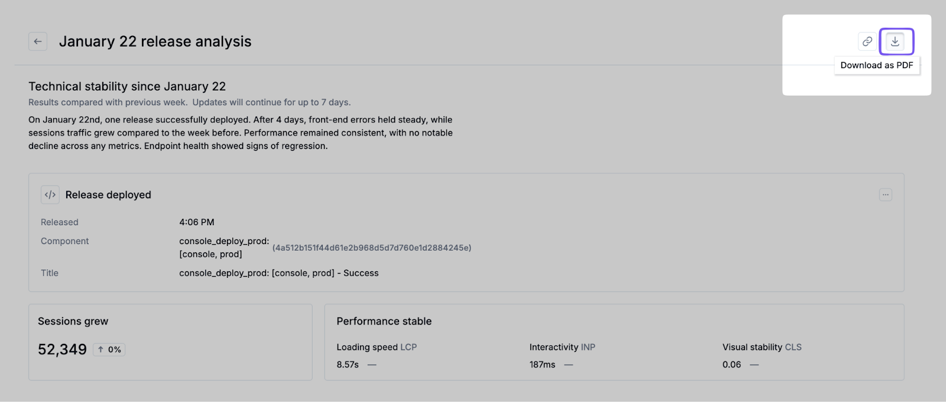This screenshot has width=946, height=402.
Task: Click the trend dash next to 187ms
Action: point(568,365)
